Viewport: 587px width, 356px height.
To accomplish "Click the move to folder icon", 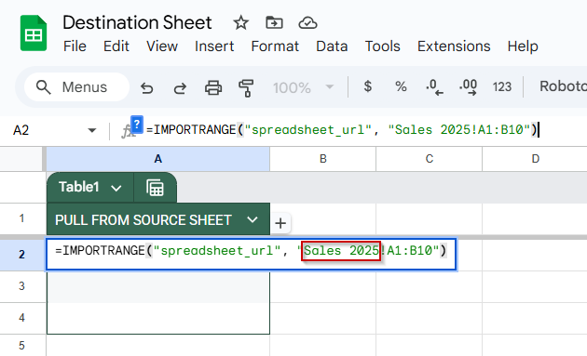I will point(274,23).
